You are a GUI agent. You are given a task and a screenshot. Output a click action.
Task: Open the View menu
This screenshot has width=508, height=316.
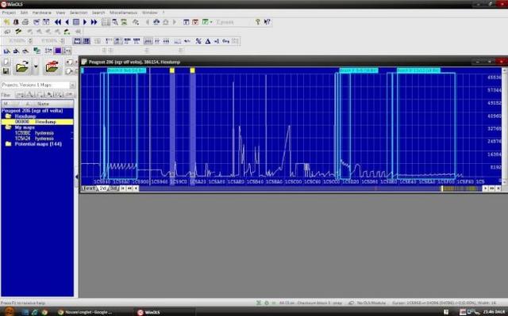(x=60, y=13)
